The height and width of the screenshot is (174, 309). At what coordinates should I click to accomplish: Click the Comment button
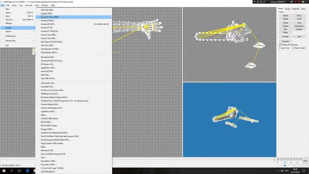285,41
